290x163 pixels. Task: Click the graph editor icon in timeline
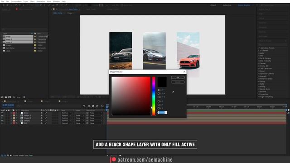click(102, 106)
